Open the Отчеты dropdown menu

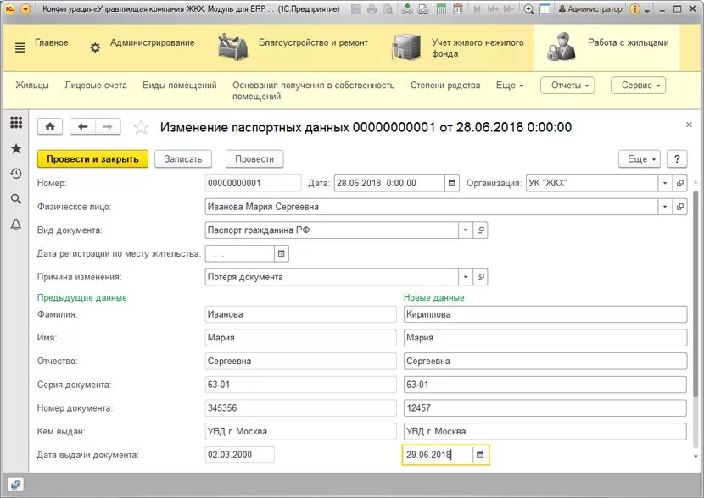coord(567,85)
